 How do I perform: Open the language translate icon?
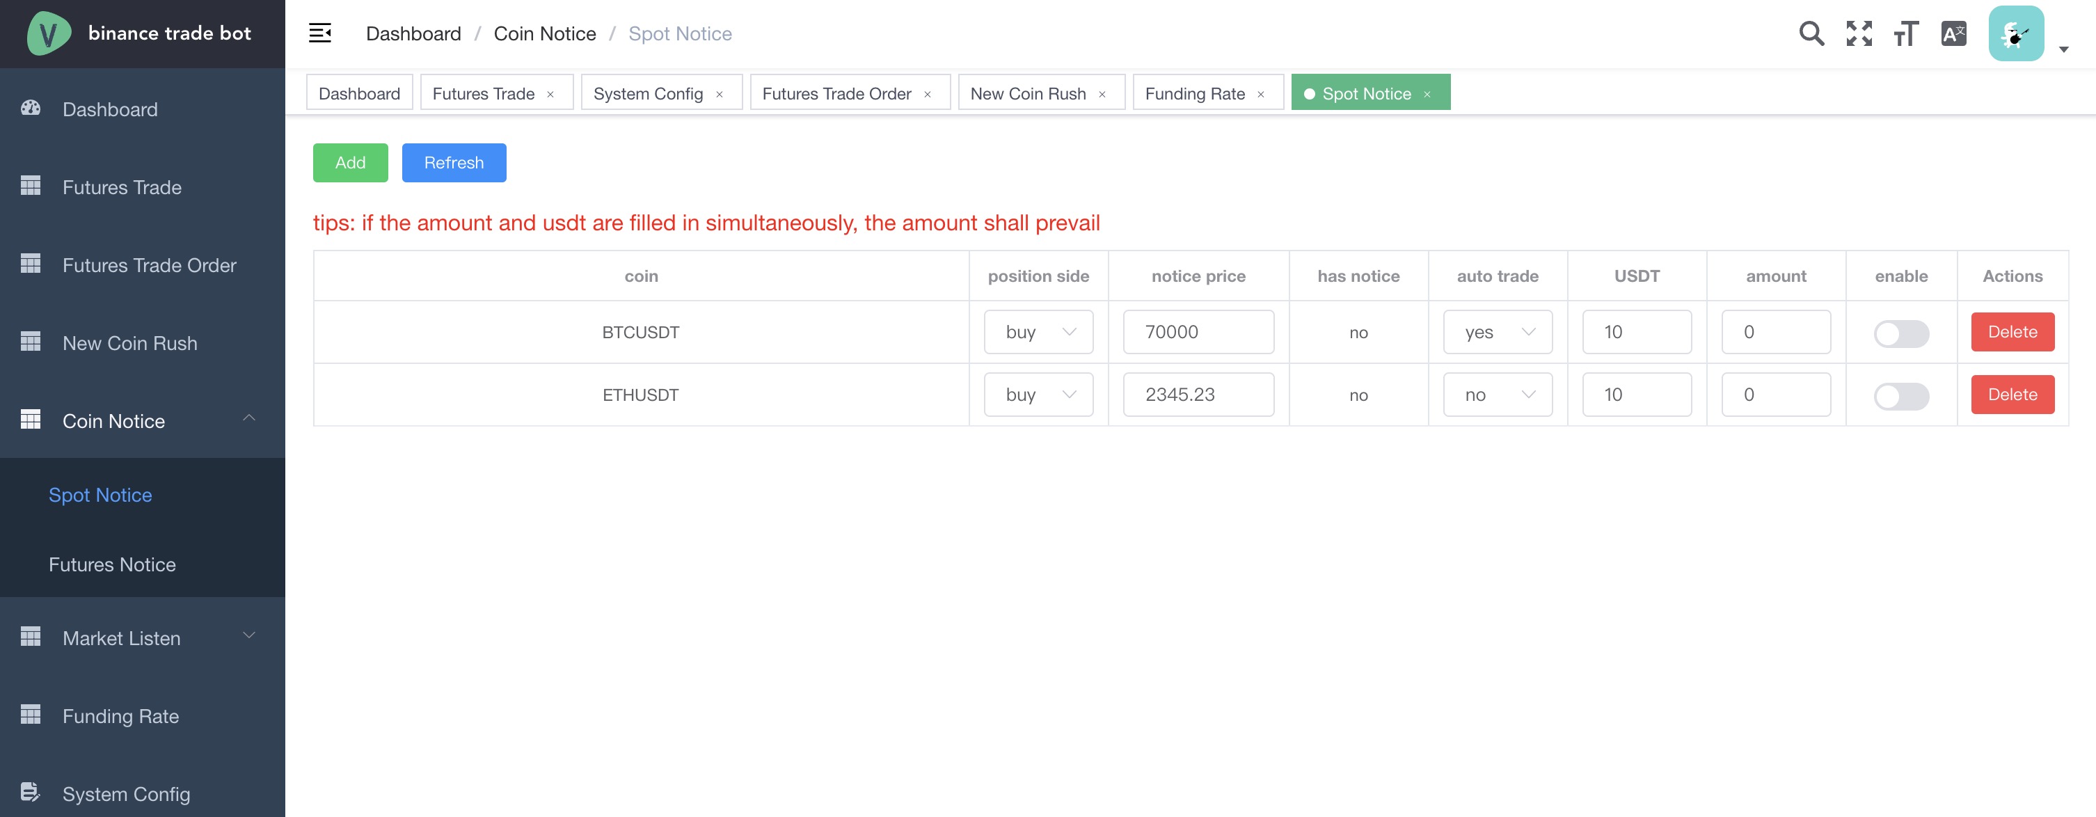click(1953, 33)
